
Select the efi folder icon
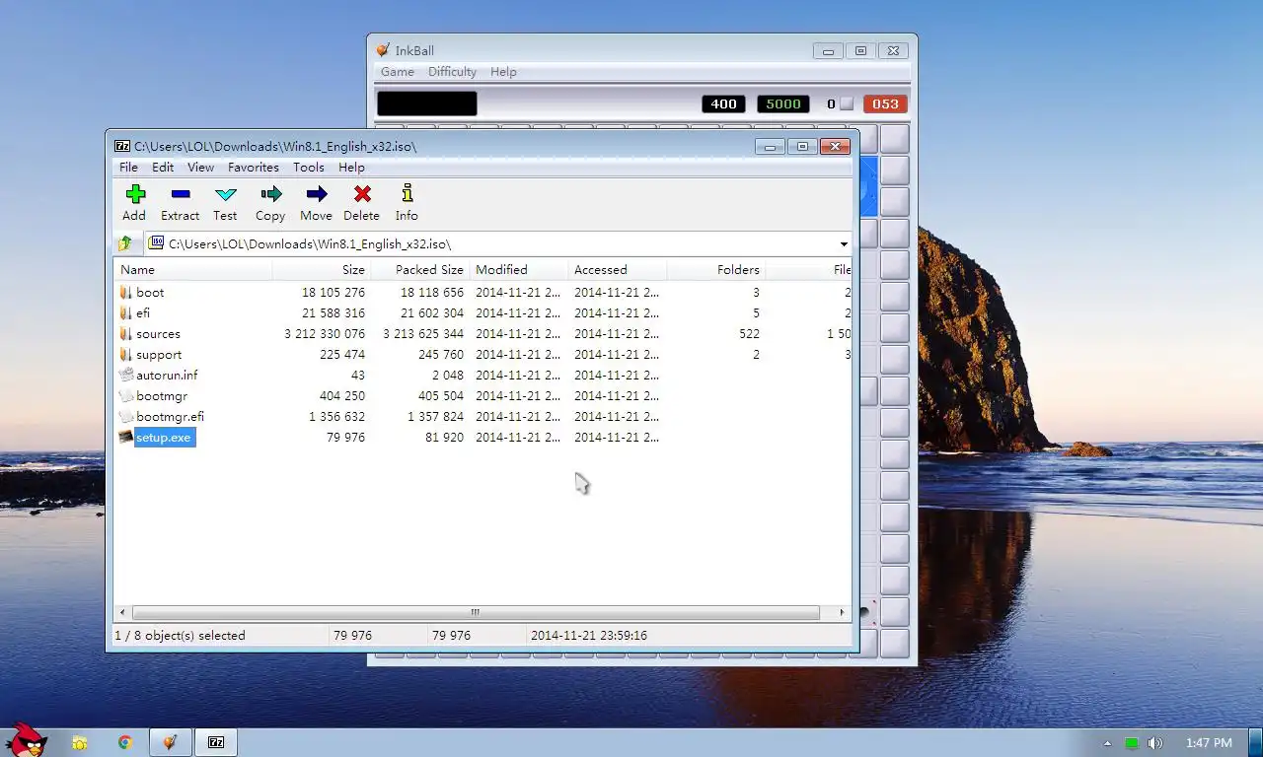click(x=125, y=312)
